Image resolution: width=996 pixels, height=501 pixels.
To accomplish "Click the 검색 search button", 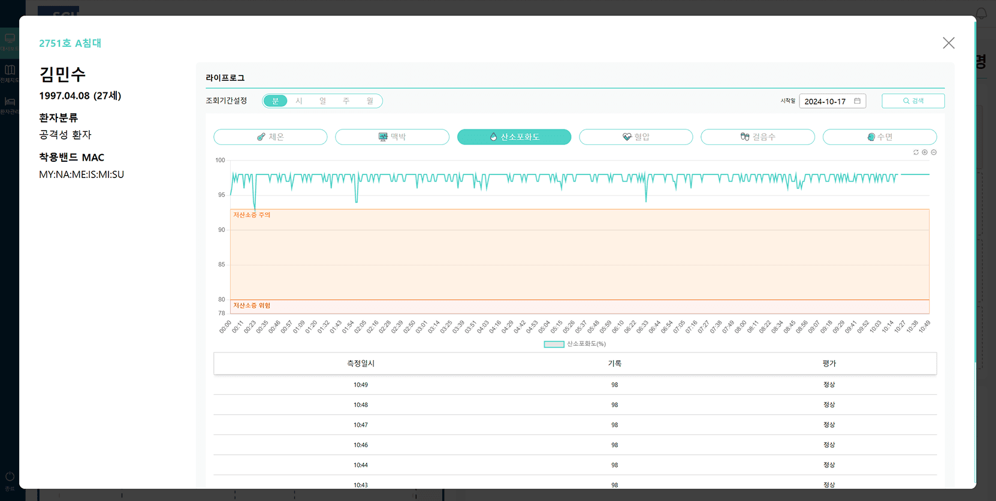I will [913, 101].
